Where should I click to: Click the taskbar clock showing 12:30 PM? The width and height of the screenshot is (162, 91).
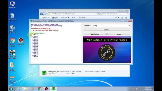[148, 89]
